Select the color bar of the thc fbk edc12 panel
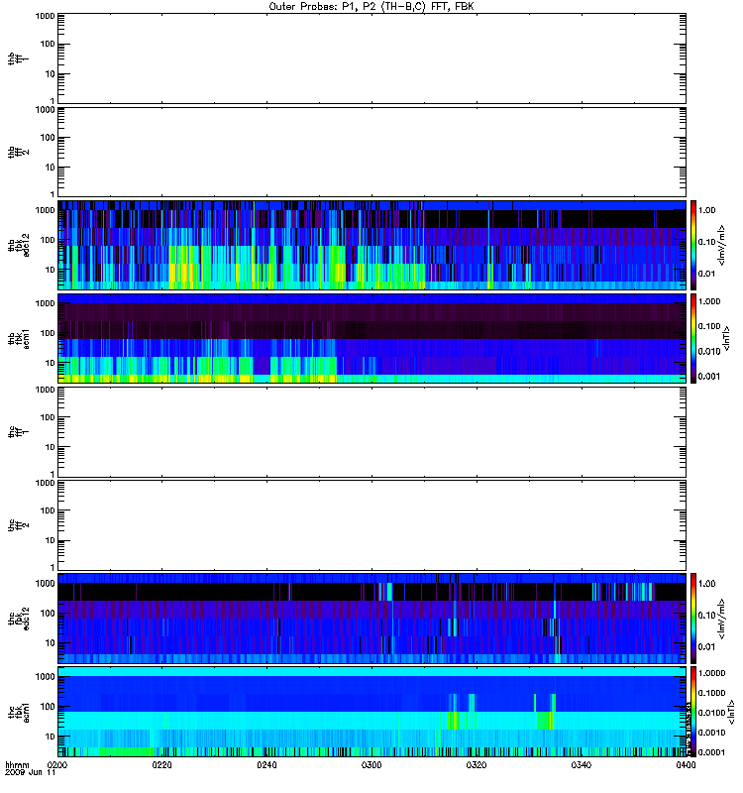743x793 pixels. (x=693, y=618)
